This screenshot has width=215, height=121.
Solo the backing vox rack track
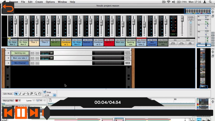(x=37, y=53)
